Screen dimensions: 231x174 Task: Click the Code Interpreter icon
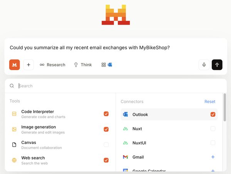[x=14, y=114]
